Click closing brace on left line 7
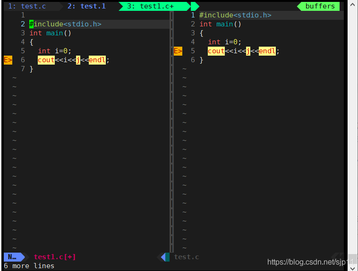This screenshot has height=271, width=358. tap(32, 69)
